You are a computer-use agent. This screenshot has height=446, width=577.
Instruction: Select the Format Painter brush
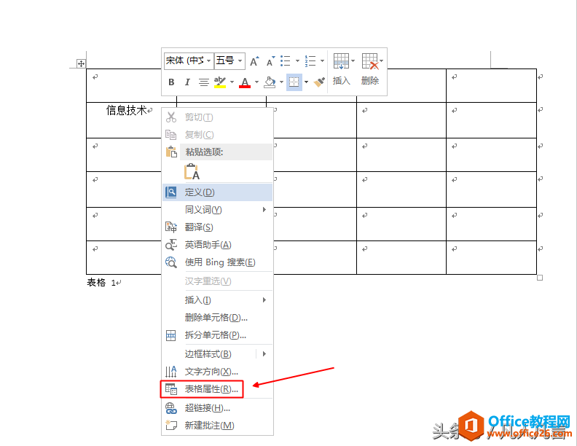tap(319, 82)
